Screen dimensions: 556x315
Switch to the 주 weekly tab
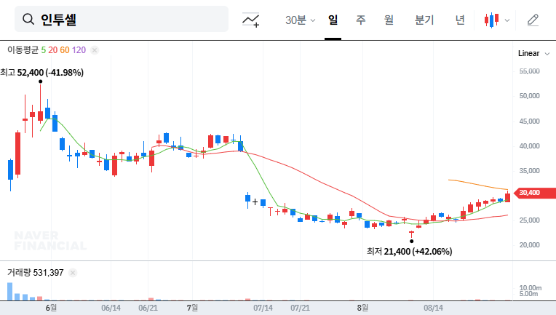coord(361,20)
